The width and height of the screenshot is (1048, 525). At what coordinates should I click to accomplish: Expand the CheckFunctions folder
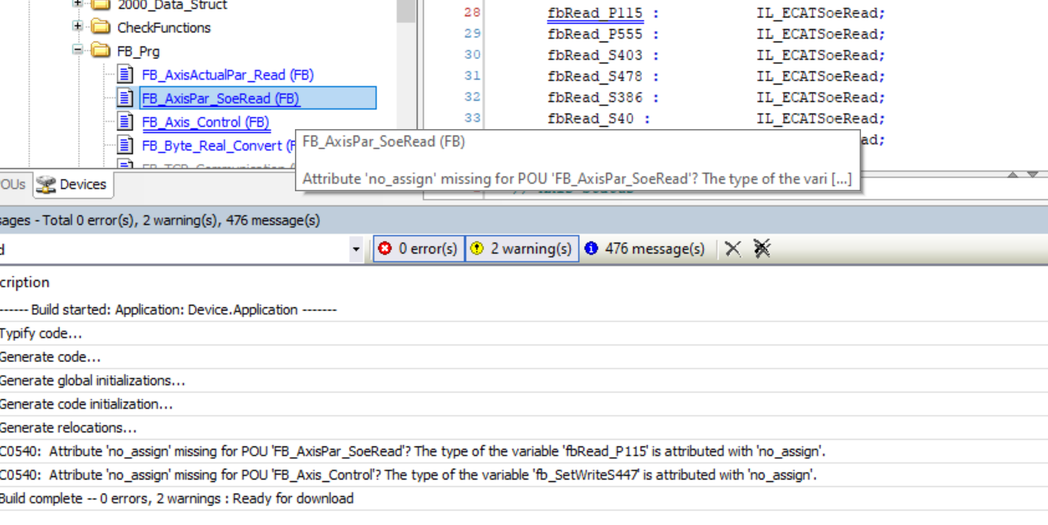[x=78, y=26]
